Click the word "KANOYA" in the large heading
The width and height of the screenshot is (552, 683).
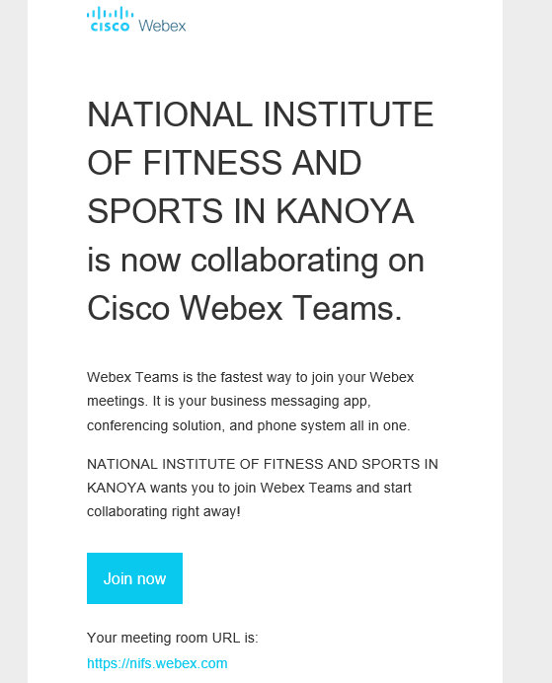click(345, 211)
